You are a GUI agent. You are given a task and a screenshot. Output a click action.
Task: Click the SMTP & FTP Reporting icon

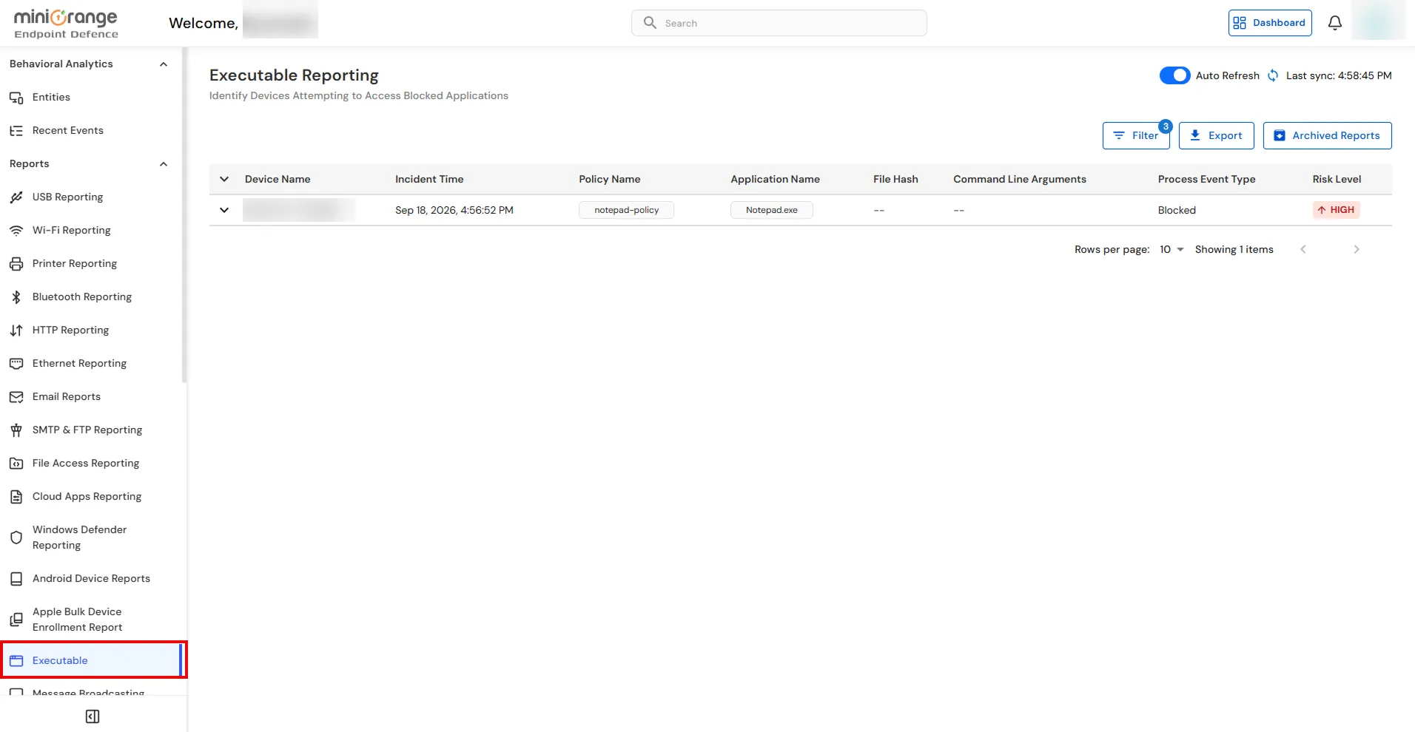coord(16,430)
